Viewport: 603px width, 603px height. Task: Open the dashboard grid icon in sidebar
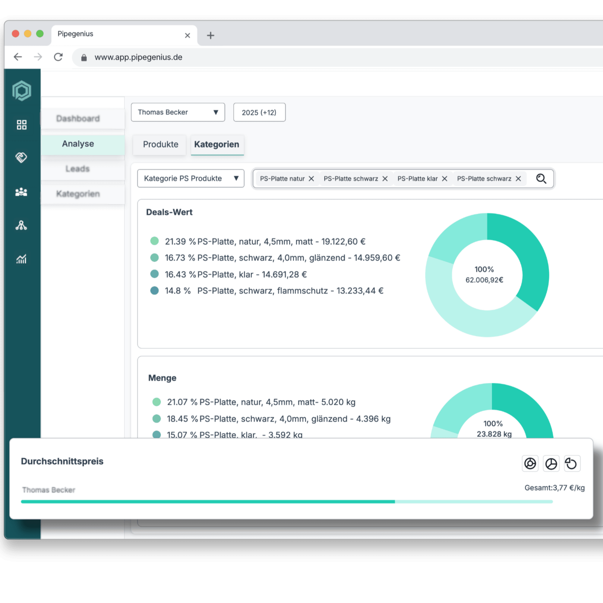[21, 125]
